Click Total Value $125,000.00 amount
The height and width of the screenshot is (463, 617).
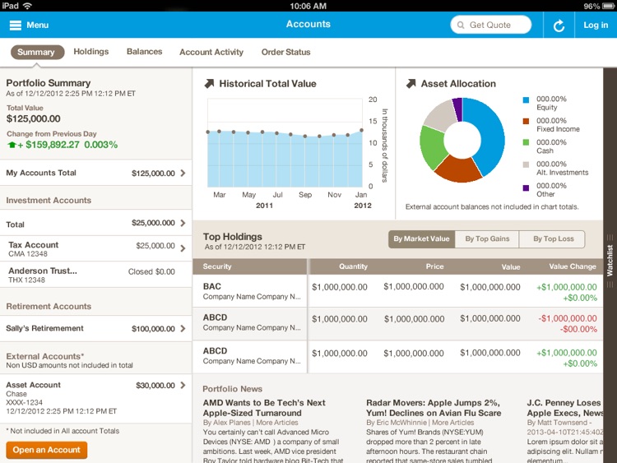(x=34, y=118)
